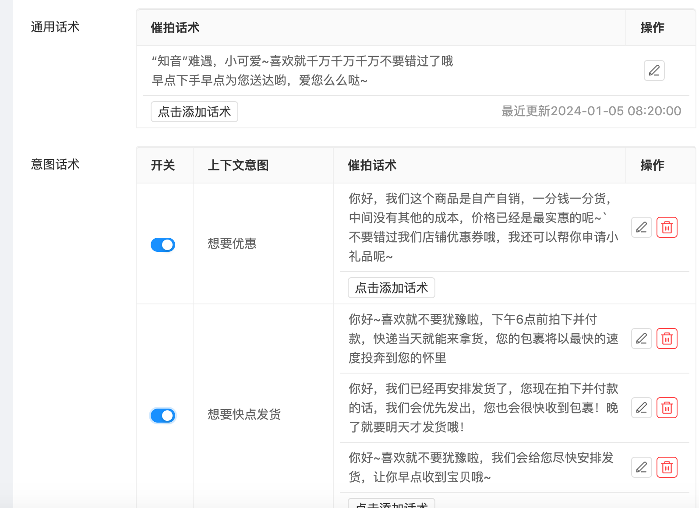Click the script text starting 你好~喜欢就不要犹豫啦，下午6点前
This screenshot has height=508, width=699.
[x=484, y=339]
